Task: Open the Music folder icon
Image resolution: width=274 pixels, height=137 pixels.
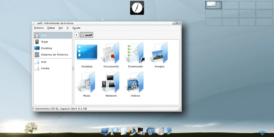Action: (x=87, y=82)
